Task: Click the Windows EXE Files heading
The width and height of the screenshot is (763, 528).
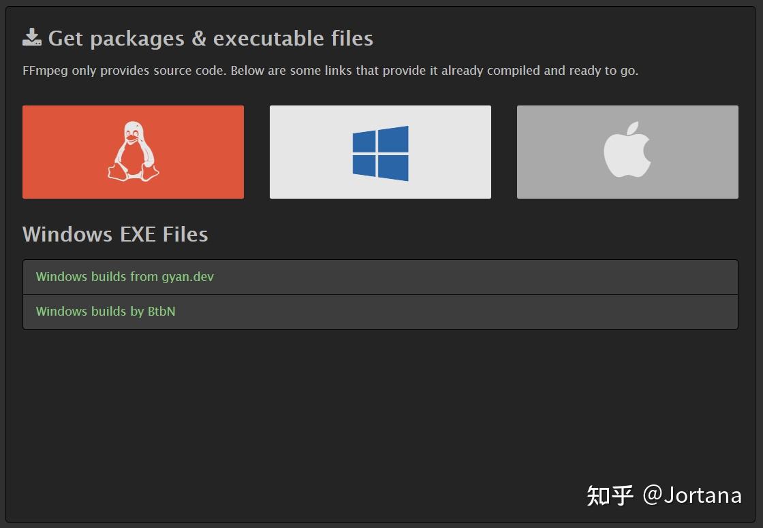Action: (115, 234)
